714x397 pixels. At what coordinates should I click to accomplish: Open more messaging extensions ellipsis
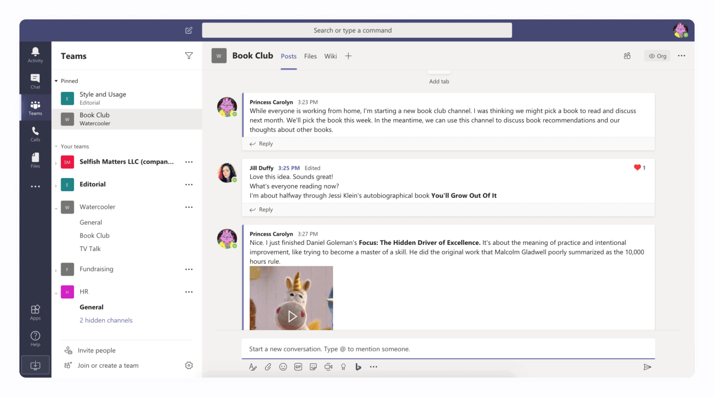373,367
